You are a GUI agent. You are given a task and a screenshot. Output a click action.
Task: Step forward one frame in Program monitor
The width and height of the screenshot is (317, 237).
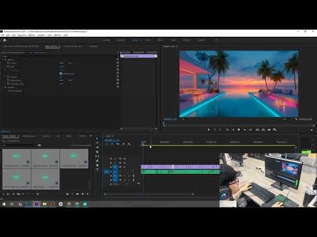coord(244,130)
